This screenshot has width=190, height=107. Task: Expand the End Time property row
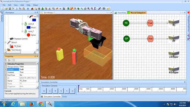click(x=6, y=75)
